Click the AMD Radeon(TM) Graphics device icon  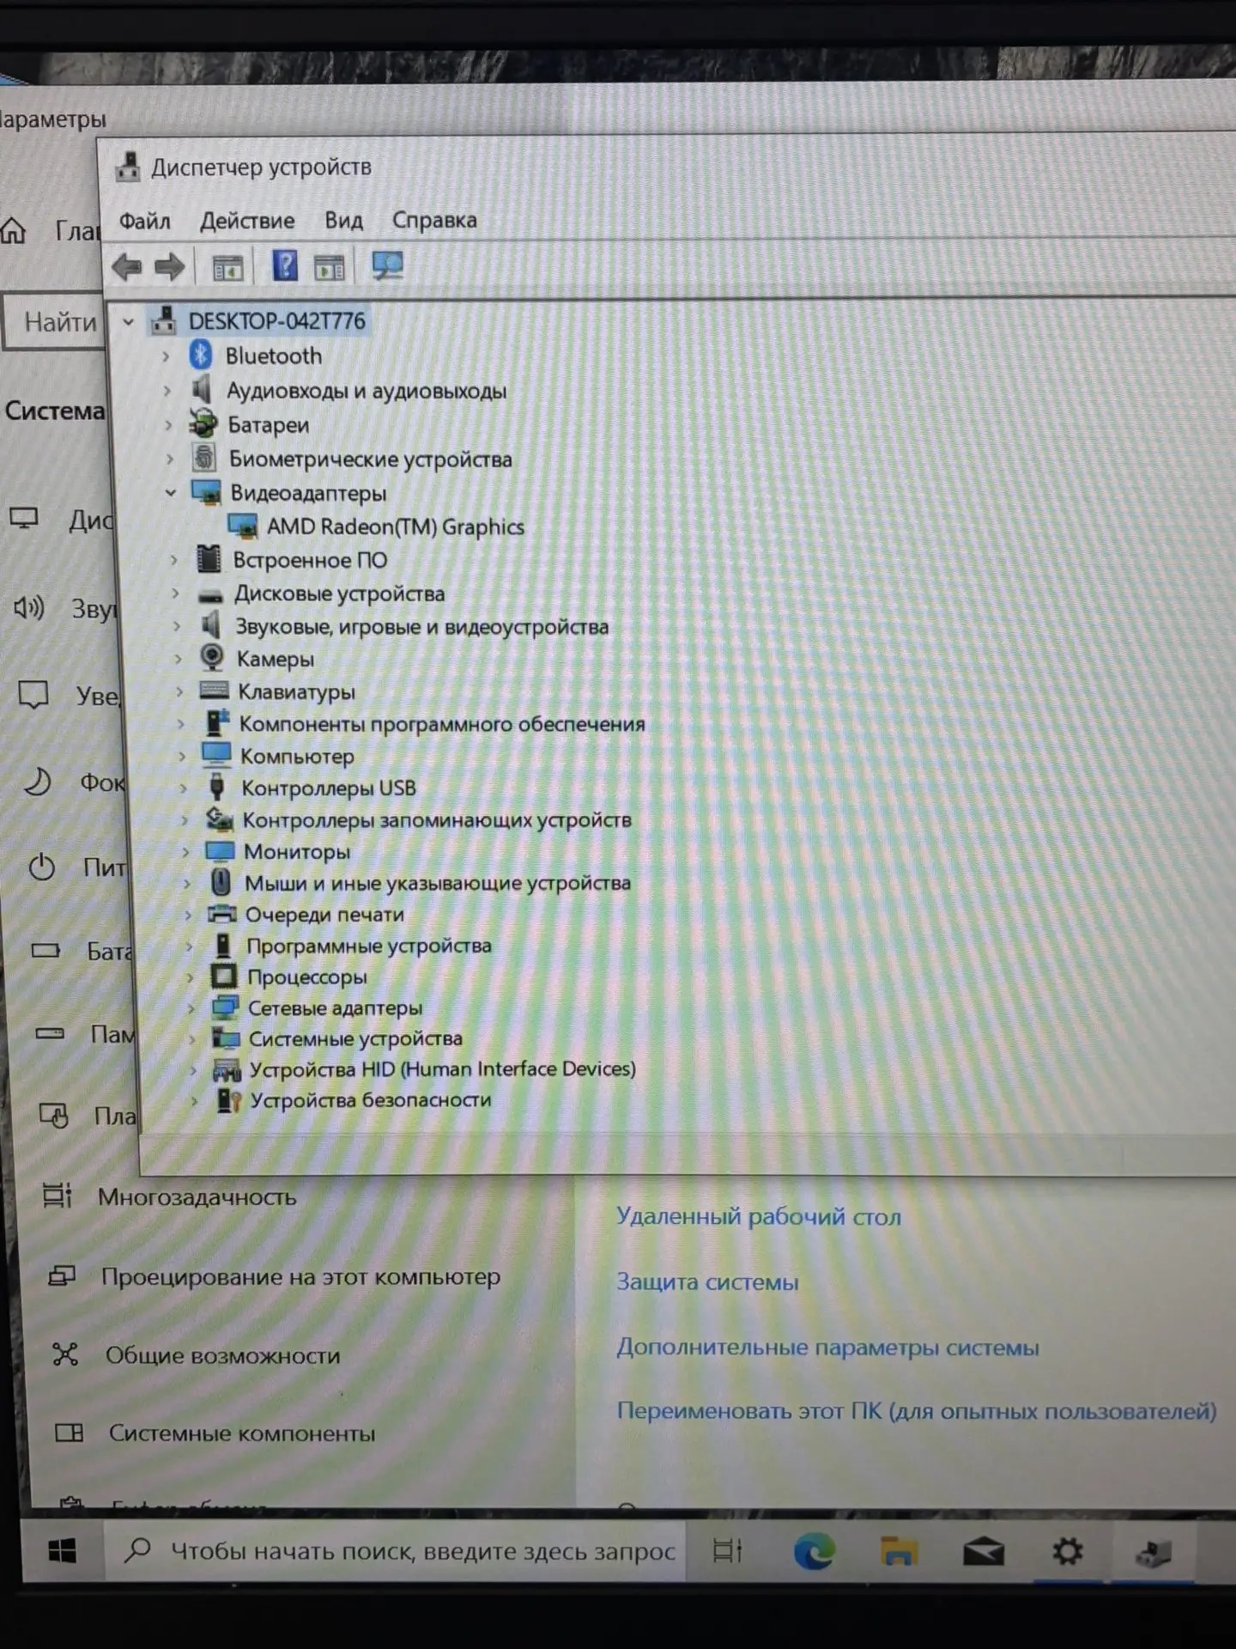click(243, 526)
